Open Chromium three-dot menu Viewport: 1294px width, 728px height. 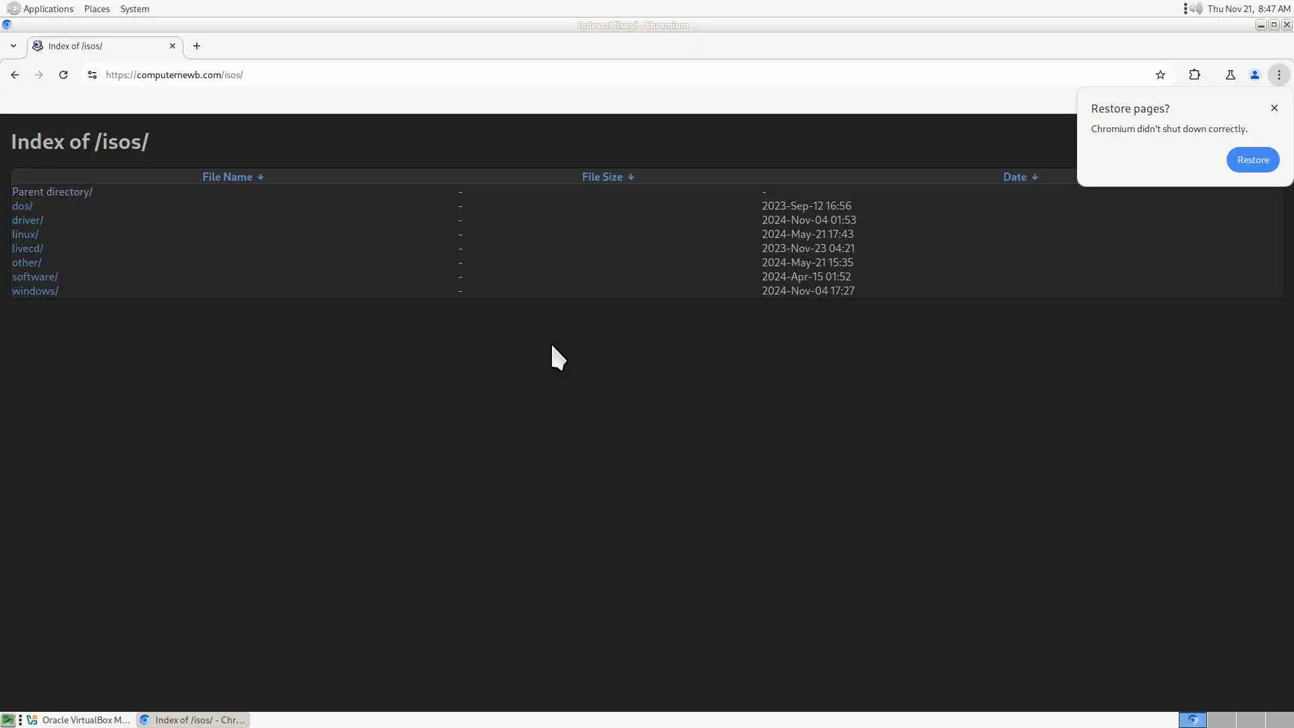(1278, 75)
